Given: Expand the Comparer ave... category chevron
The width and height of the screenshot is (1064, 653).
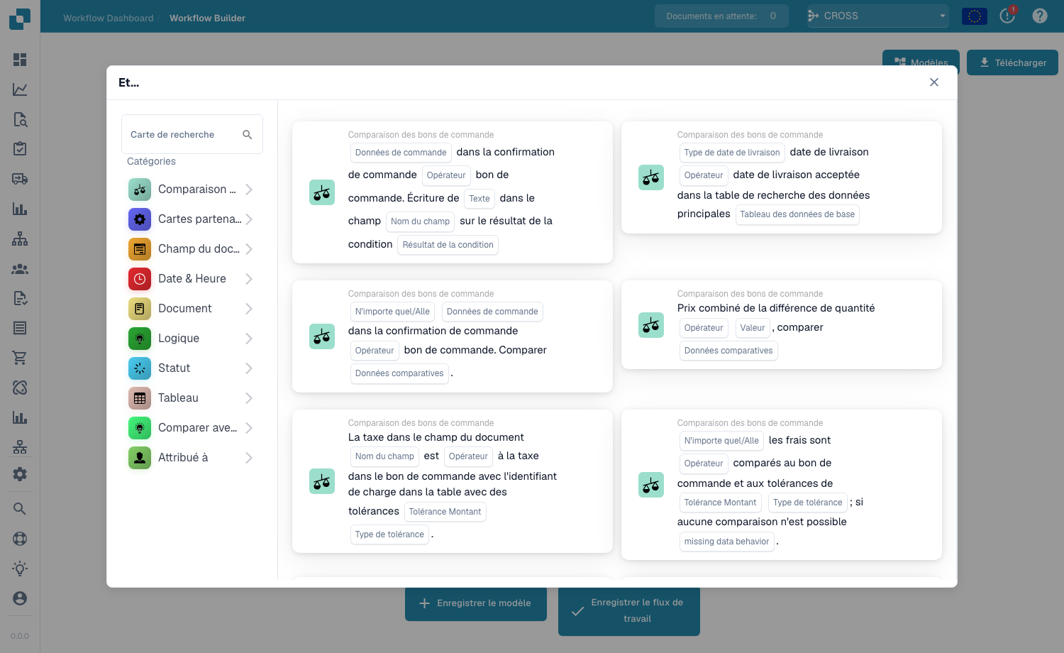Looking at the screenshot, I should coord(249,428).
